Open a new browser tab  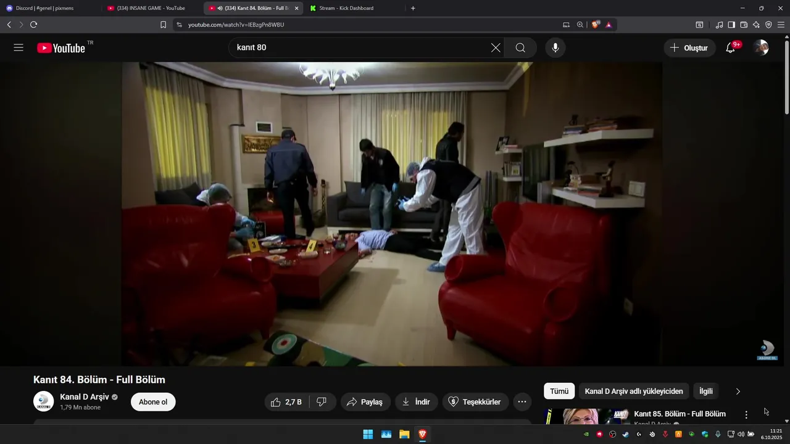tap(413, 8)
